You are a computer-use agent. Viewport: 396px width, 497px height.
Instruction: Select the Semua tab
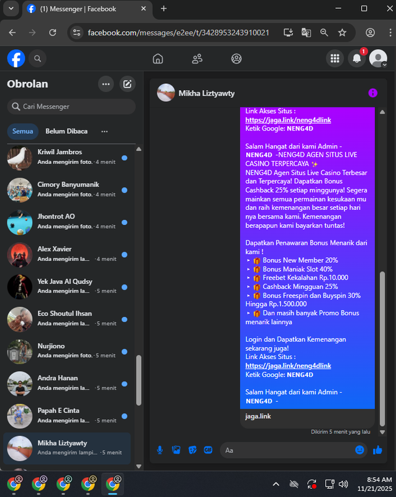pyautogui.click(x=22, y=131)
